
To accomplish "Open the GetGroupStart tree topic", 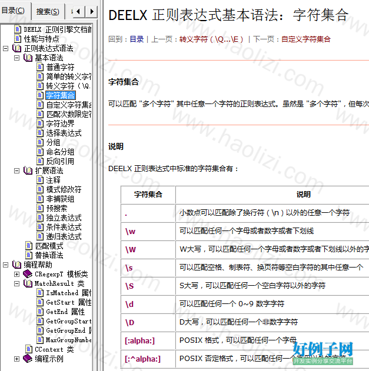I will pos(68,321).
